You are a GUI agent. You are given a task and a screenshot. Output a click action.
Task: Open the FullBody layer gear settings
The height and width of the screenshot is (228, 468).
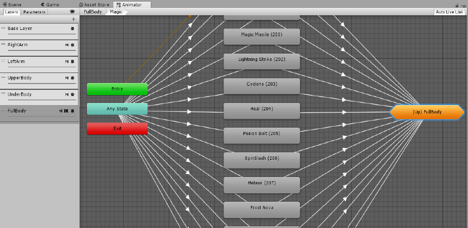73,111
